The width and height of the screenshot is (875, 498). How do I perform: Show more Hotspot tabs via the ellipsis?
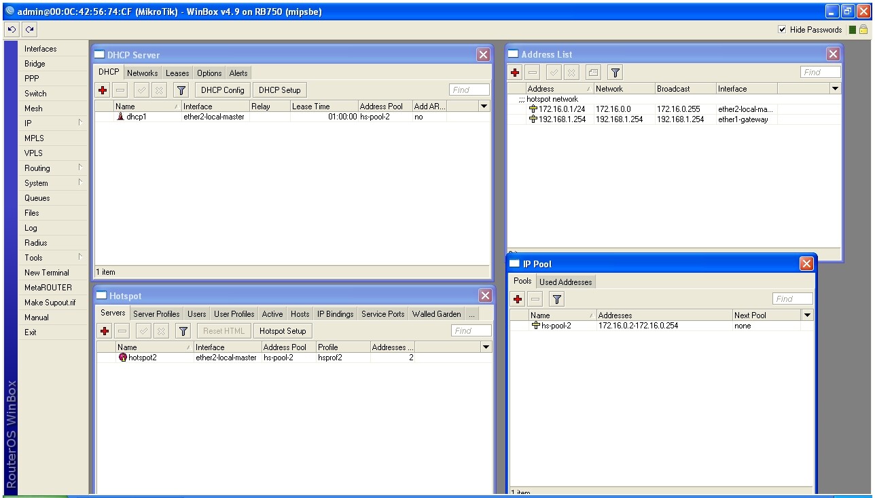tap(472, 314)
